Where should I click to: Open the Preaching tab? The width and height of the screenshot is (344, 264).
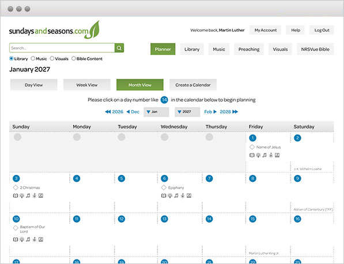click(249, 49)
